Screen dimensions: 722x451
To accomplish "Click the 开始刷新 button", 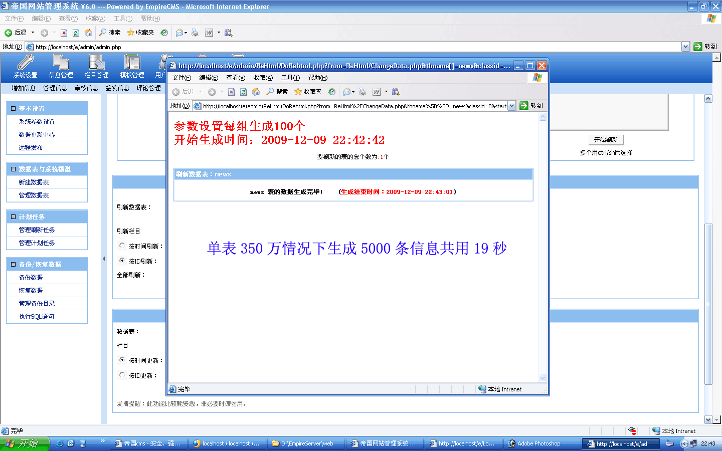I will [x=606, y=140].
